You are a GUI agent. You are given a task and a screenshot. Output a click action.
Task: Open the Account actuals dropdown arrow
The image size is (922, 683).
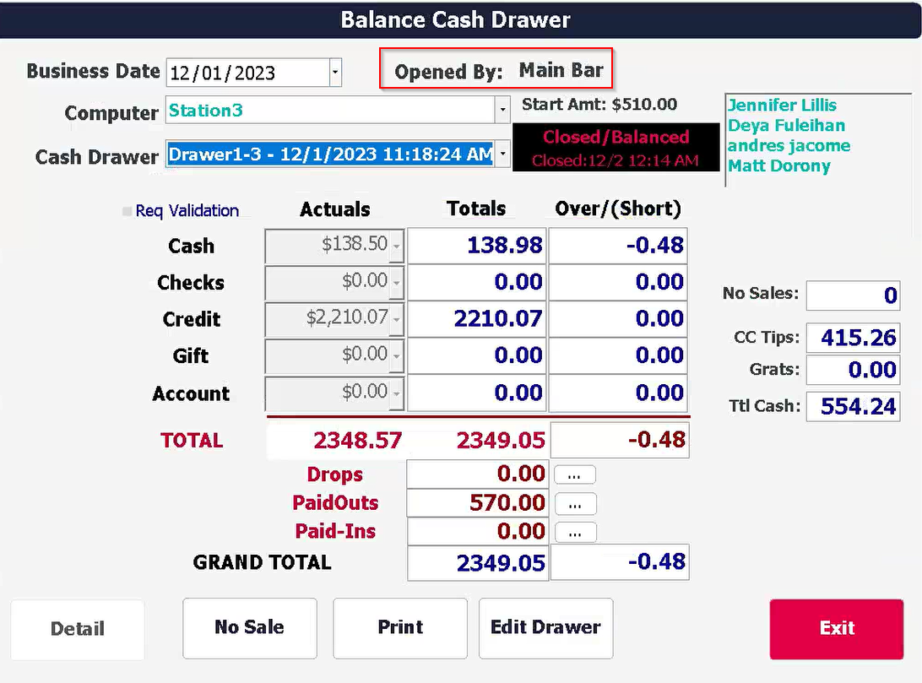click(x=397, y=393)
